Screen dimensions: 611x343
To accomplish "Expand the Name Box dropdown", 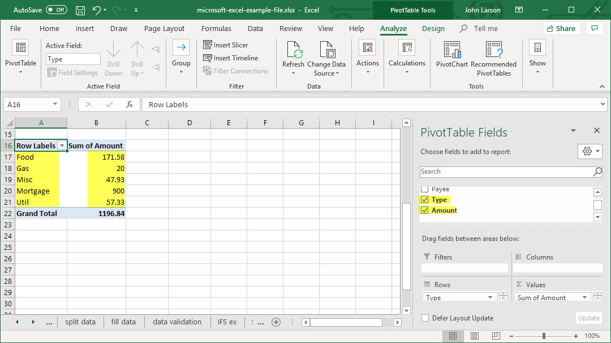I will (x=55, y=104).
